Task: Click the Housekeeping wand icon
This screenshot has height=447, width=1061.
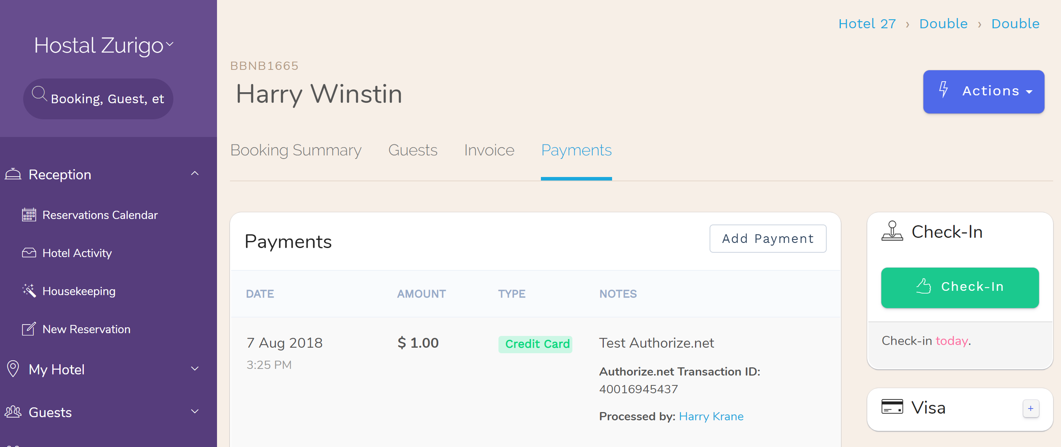Action: click(x=29, y=290)
